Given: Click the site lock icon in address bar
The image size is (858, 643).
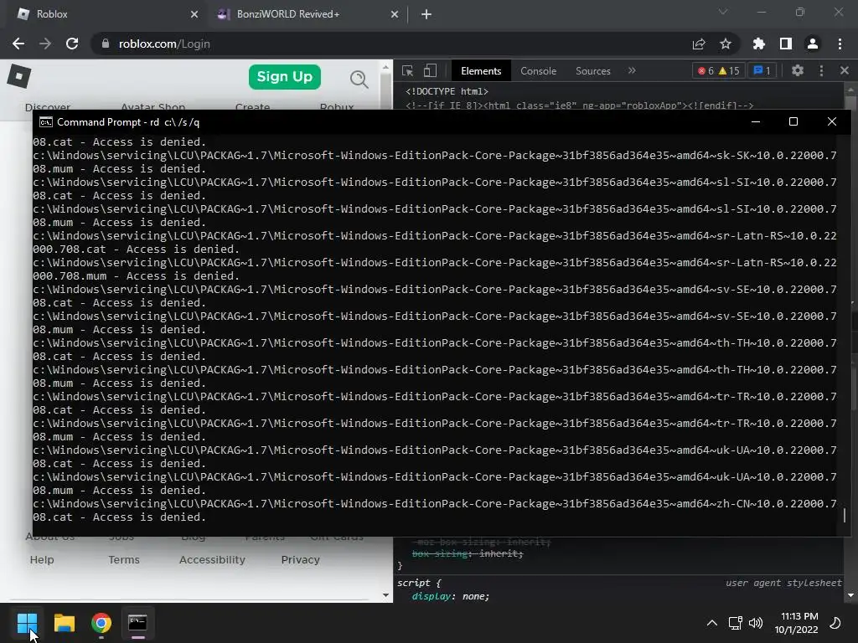Looking at the screenshot, I should [106, 44].
